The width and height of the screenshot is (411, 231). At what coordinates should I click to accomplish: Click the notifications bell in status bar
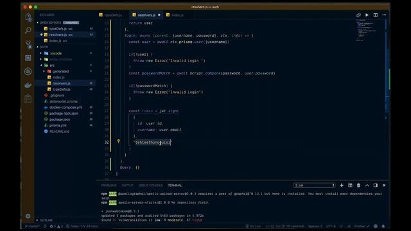[383, 226]
